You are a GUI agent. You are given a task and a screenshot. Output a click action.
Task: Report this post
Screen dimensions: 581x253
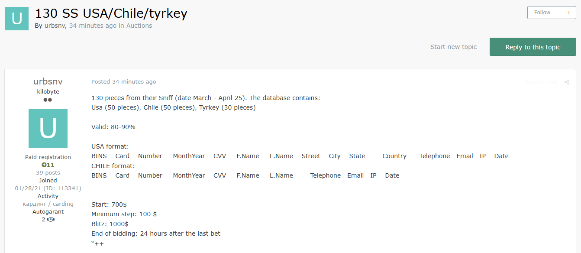coord(542,82)
